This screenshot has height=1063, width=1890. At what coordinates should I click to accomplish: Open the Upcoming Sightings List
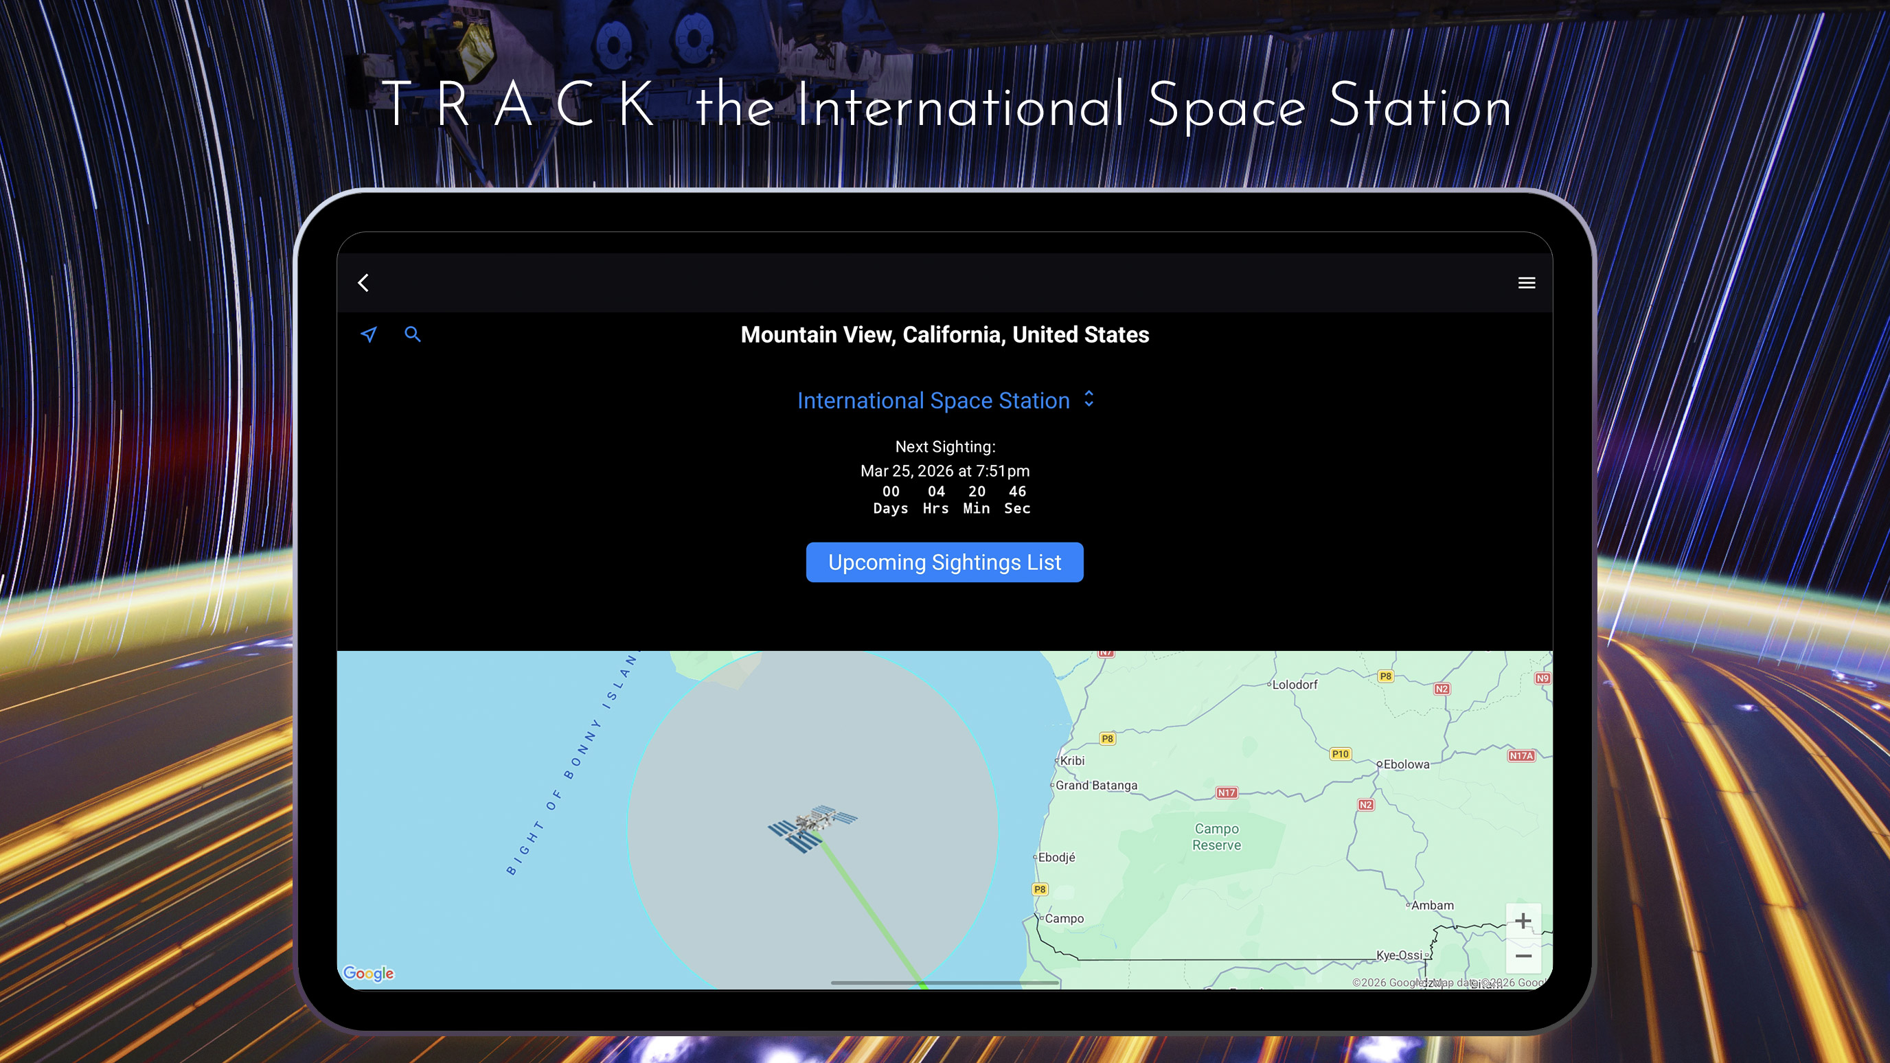(x=944, y=562)
